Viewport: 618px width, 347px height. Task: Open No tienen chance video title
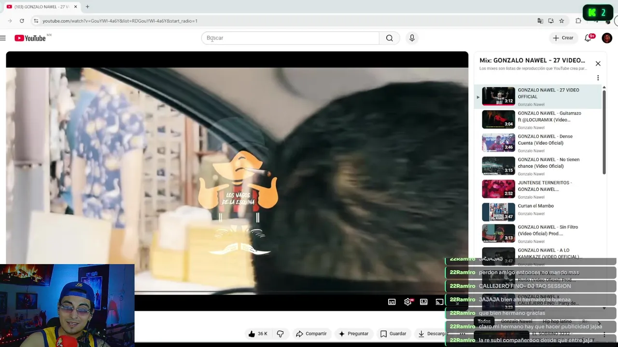point(548,163)
